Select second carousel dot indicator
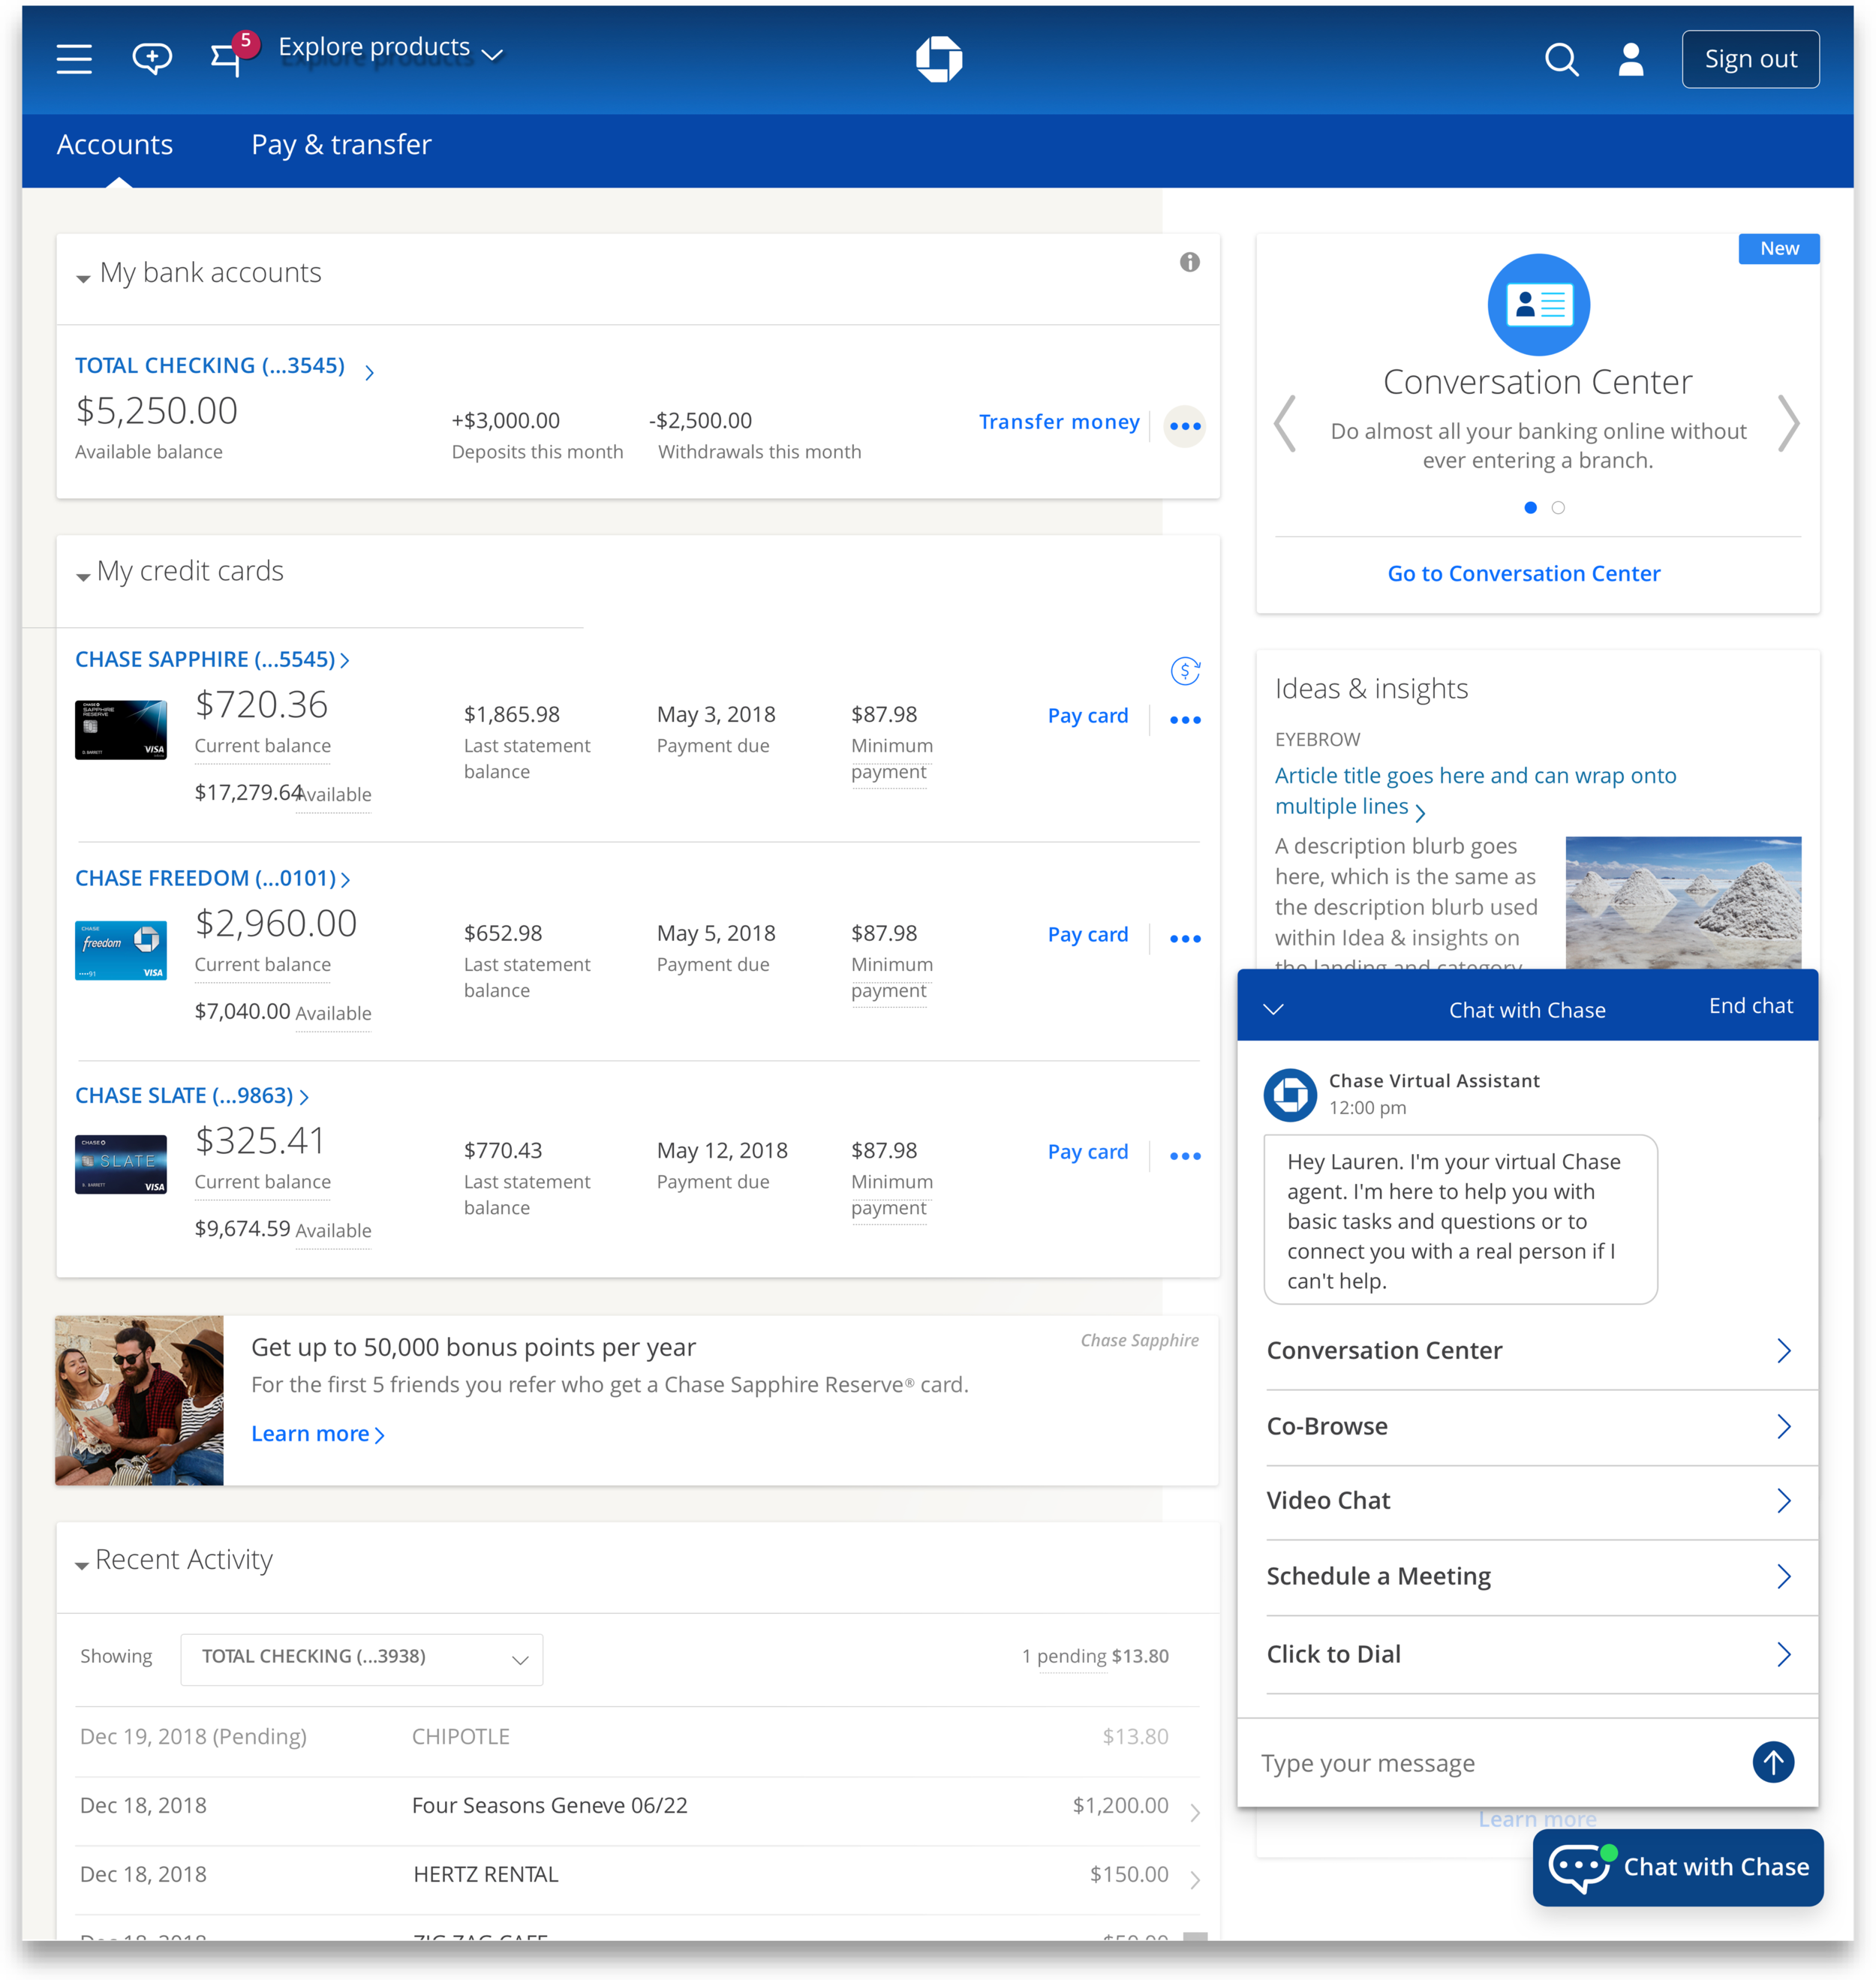Viewport: 1876px width, 1980px height. click(x=1558, y=508)
